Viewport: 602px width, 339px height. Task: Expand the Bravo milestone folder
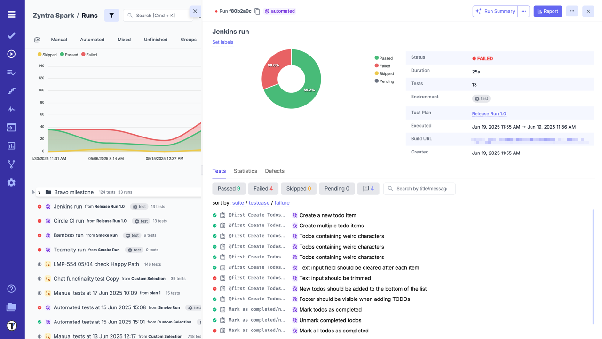40,192
